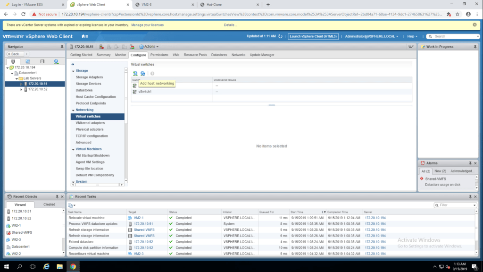Click the Recent Tasks export icon
Image resolution: width=483 pixels, height=272 pixels.
tap(71, 205)
